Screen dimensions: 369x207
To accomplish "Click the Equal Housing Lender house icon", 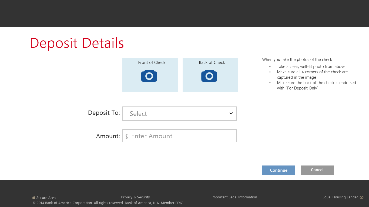I will click(x=361, y=197).
